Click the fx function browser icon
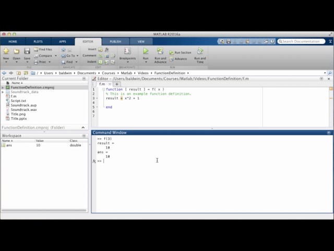334x251 pixels. 94,161
